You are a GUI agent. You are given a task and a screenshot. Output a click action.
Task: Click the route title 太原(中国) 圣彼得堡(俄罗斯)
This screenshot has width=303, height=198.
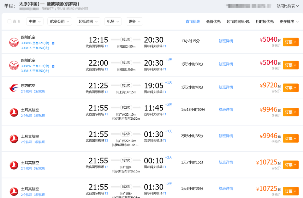pyautogui.click(x=49, y=4)
